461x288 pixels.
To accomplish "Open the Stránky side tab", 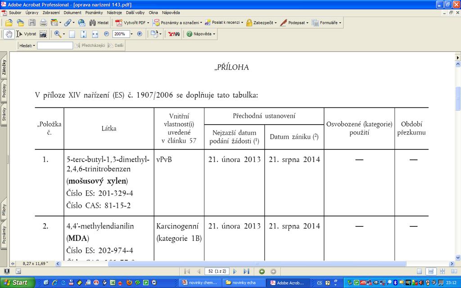I will (x=4, y=114).
